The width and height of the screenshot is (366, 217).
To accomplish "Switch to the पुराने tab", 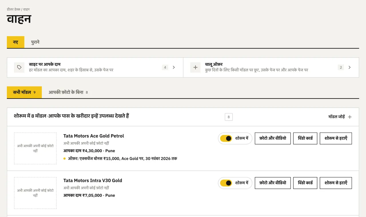I will [x=35, y=42].
